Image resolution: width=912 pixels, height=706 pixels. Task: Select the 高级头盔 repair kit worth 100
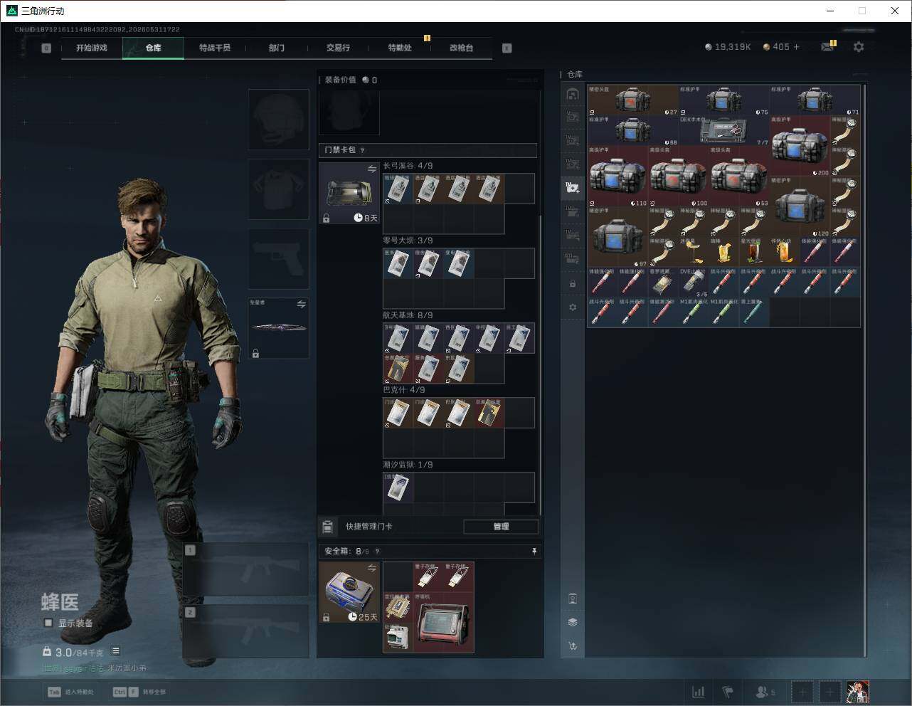click(x=679, y=176)
